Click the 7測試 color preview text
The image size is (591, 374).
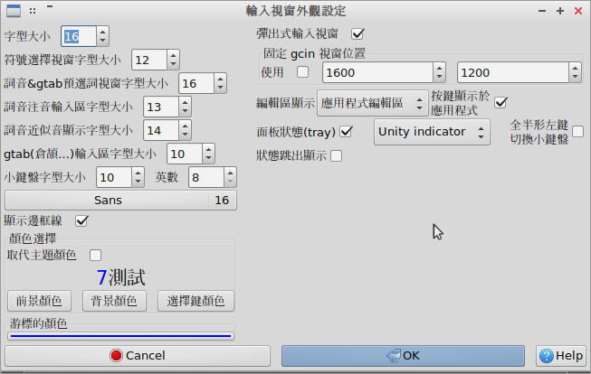coord(120,277)
